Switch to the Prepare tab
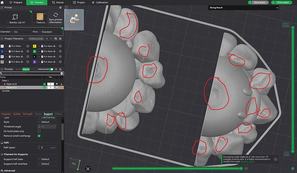The height and width of the screenshot is (173, 297). (x=16, y=3)
